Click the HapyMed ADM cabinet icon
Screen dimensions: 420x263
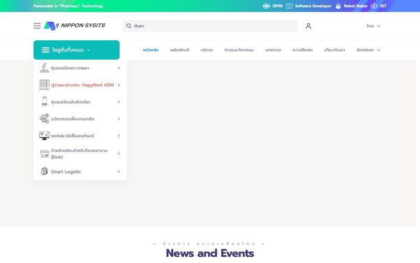tap(44, 85)
